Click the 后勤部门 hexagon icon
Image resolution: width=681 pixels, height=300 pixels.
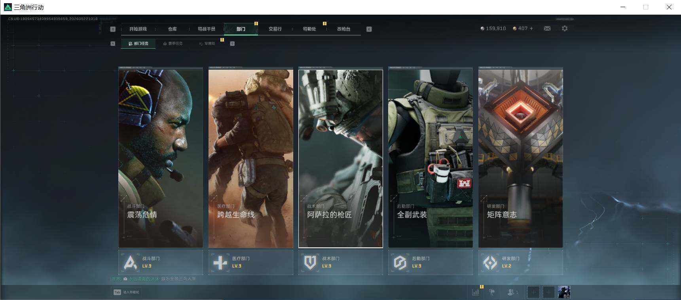click(400, 262)
